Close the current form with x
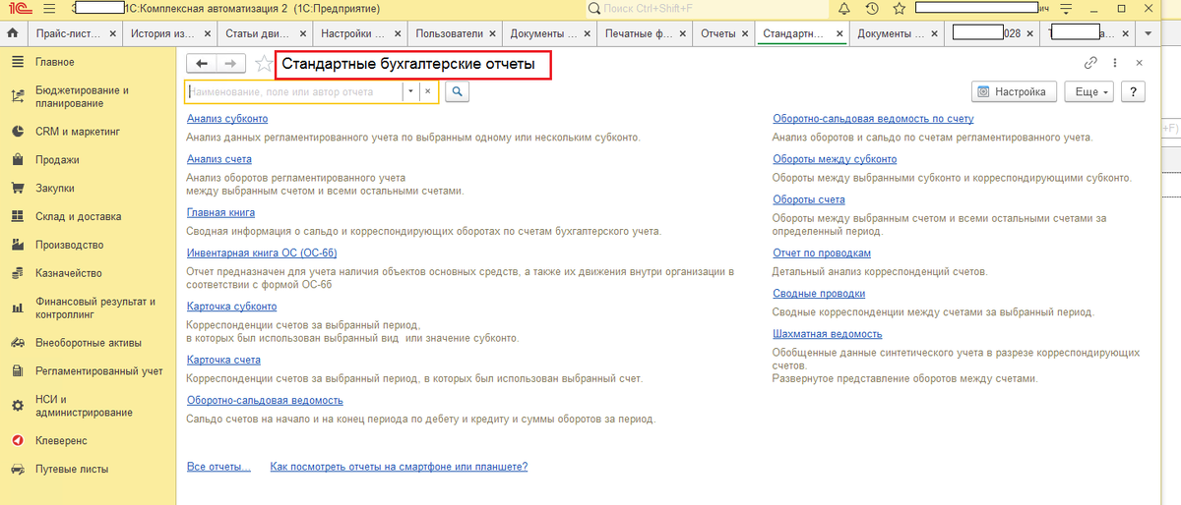The height and width of the screenshot is (505, 1181). (x=1140, y=63)
